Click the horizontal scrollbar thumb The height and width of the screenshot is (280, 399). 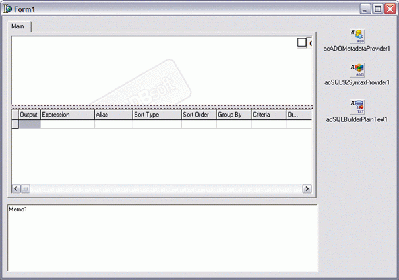pos(26,189)
